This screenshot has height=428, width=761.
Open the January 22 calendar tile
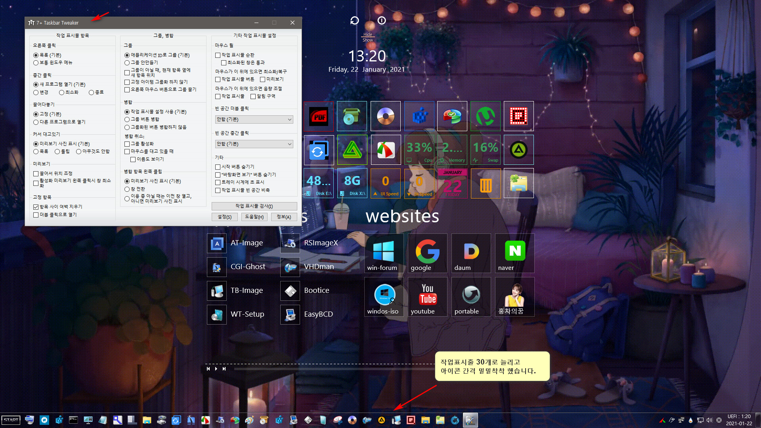pos(452,183)
